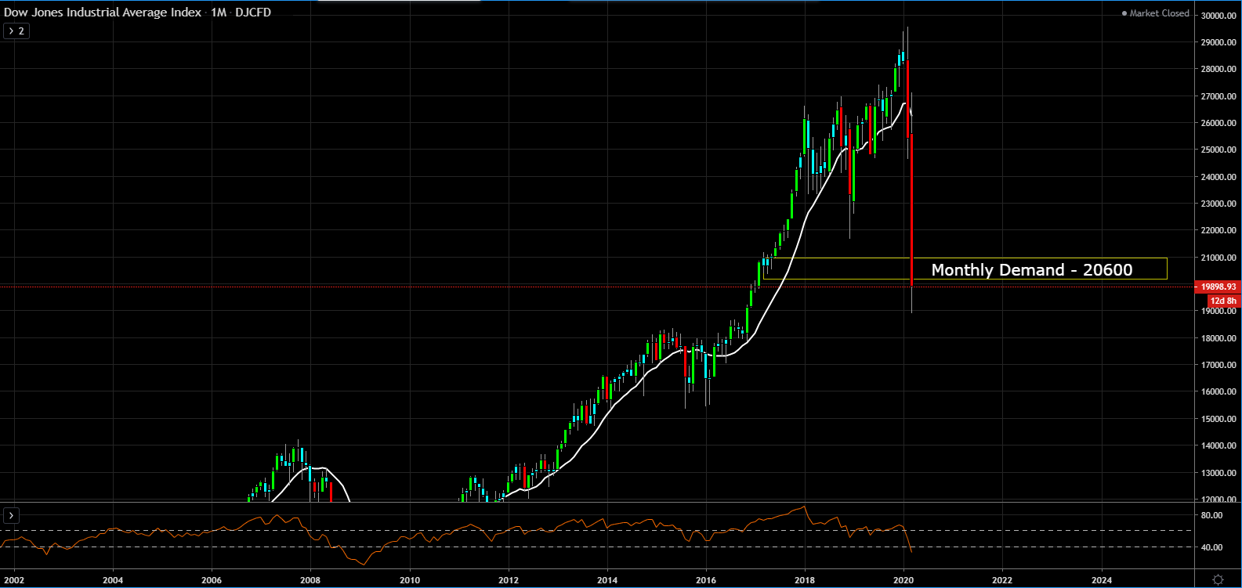The width and height of the screenshot is (1242, 588).
Task: Click the 2004 time axis label
Action: (113, 580)
